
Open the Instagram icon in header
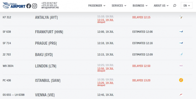click(34, 6)
